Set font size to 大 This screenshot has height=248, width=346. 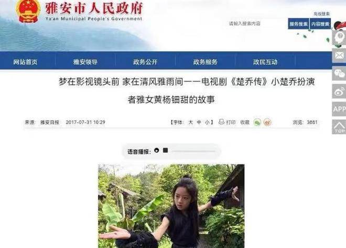pyautogui.click(x=191, y=122)
